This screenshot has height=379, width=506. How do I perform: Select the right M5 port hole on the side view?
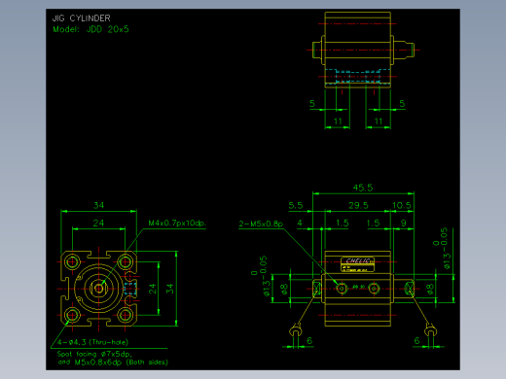374,288
